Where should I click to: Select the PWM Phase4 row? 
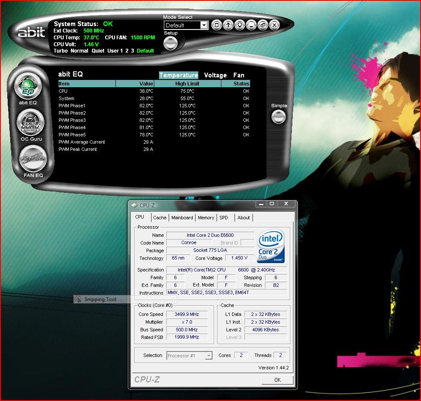154,127
